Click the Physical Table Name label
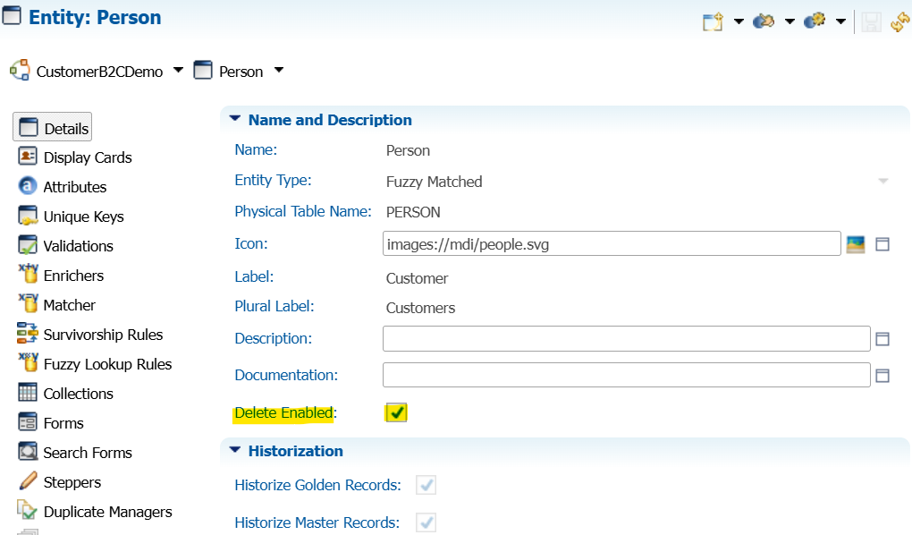The width and height of the screenshot is (912, 535). [x=303, y=211]
